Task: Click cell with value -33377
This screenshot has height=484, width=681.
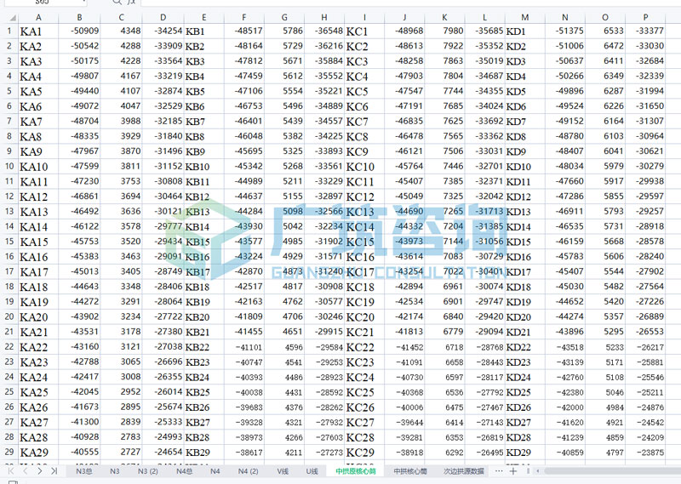Action: click(645, 31)
